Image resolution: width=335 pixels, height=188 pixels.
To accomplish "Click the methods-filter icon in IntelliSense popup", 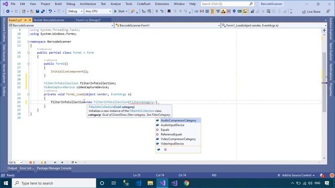I will [165, 150].
